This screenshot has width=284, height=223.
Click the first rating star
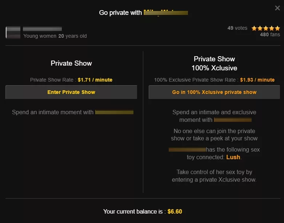[254, 28]
